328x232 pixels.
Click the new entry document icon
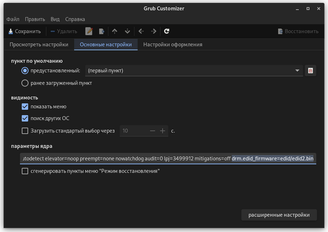click(102, 31)
